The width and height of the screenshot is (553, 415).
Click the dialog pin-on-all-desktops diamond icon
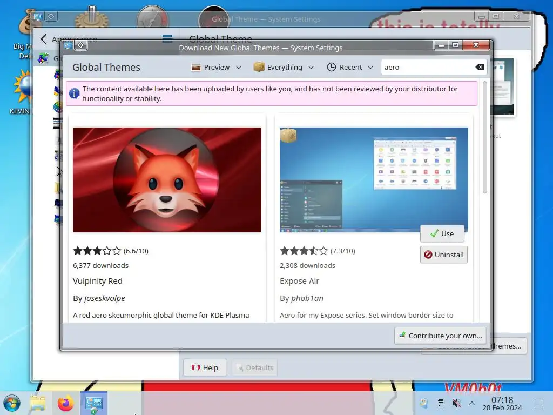click(x=81, y=45)
